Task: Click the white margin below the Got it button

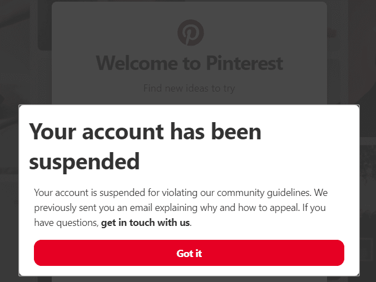Action: point(189,271)
